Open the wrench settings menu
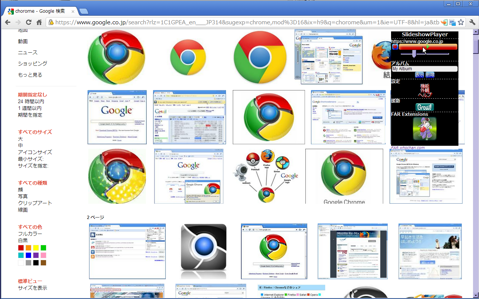 [x=472, y=22]
